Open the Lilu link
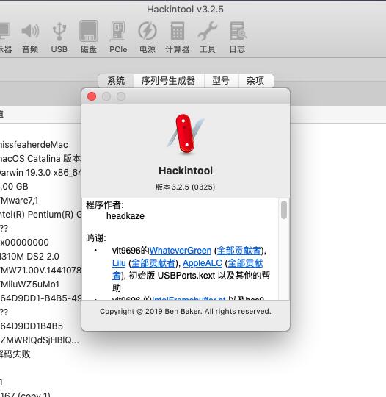386x397 pixels. [119, 263]
